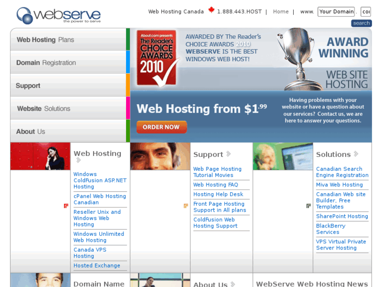Click the double-chevron beside Support heading
382x287 pixels.
point(228,154)
